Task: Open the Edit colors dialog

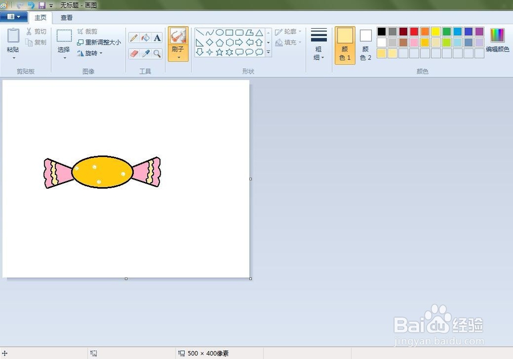Action: point(497,41)
